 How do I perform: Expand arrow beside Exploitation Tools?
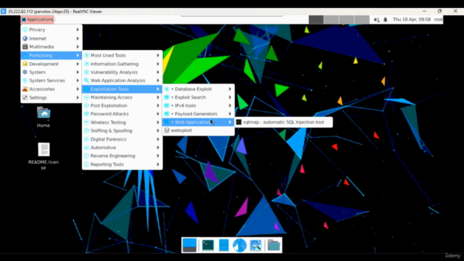click(158, 89)
